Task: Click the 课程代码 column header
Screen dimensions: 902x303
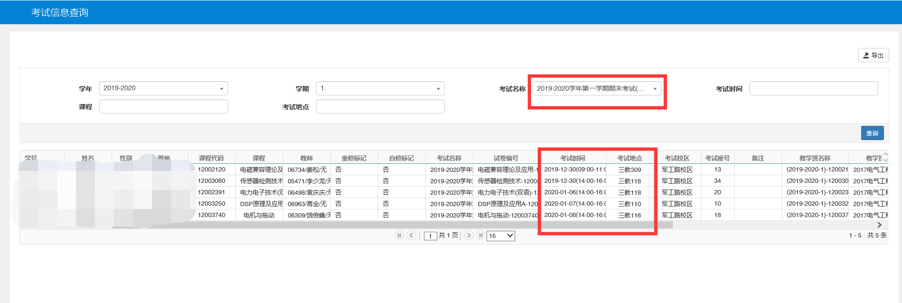Action: 211,158
